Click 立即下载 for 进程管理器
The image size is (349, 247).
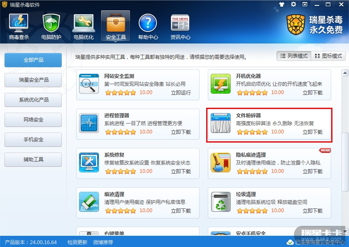tap(181, 132)
